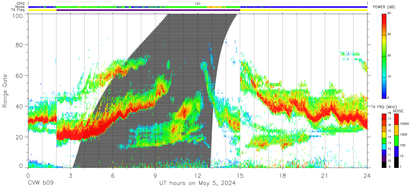Click the TX FRQ (MHz) legend title

pos(383,107)
